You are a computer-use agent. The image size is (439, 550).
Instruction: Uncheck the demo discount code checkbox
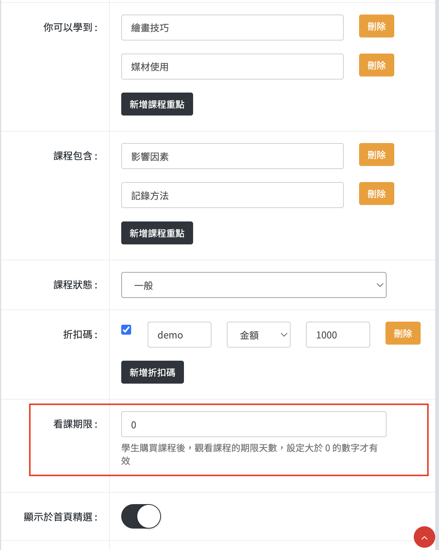126,330
